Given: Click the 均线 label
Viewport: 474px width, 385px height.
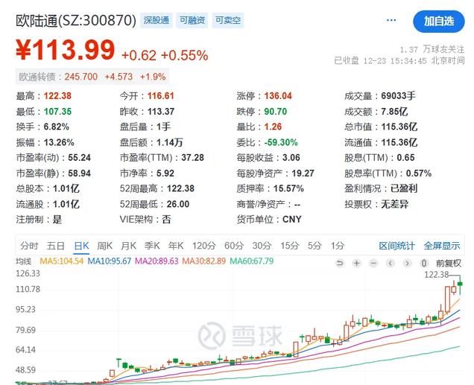Looking at the screenshot, I should pos(23,261).
